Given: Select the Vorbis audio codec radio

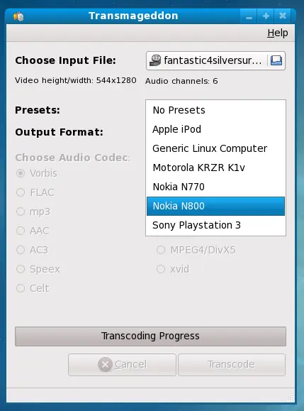Looking at the screenshot, I should 21,173.
